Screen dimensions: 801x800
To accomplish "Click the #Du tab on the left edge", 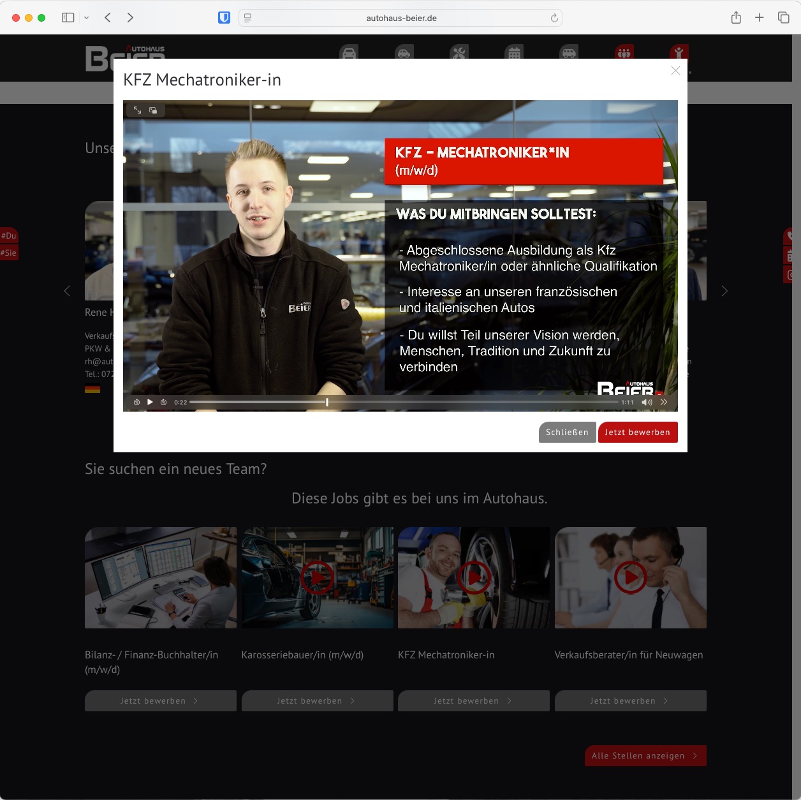I will tap(9, 235).
